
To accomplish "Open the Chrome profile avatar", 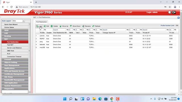I will 175,7.
